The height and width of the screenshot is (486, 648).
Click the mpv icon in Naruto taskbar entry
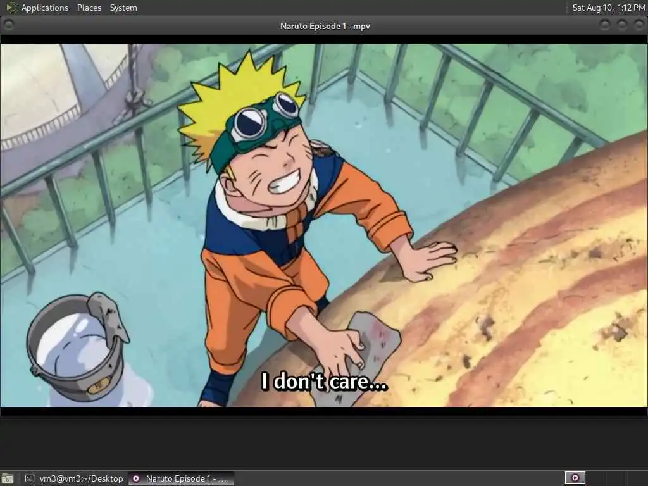pos(135,478)
